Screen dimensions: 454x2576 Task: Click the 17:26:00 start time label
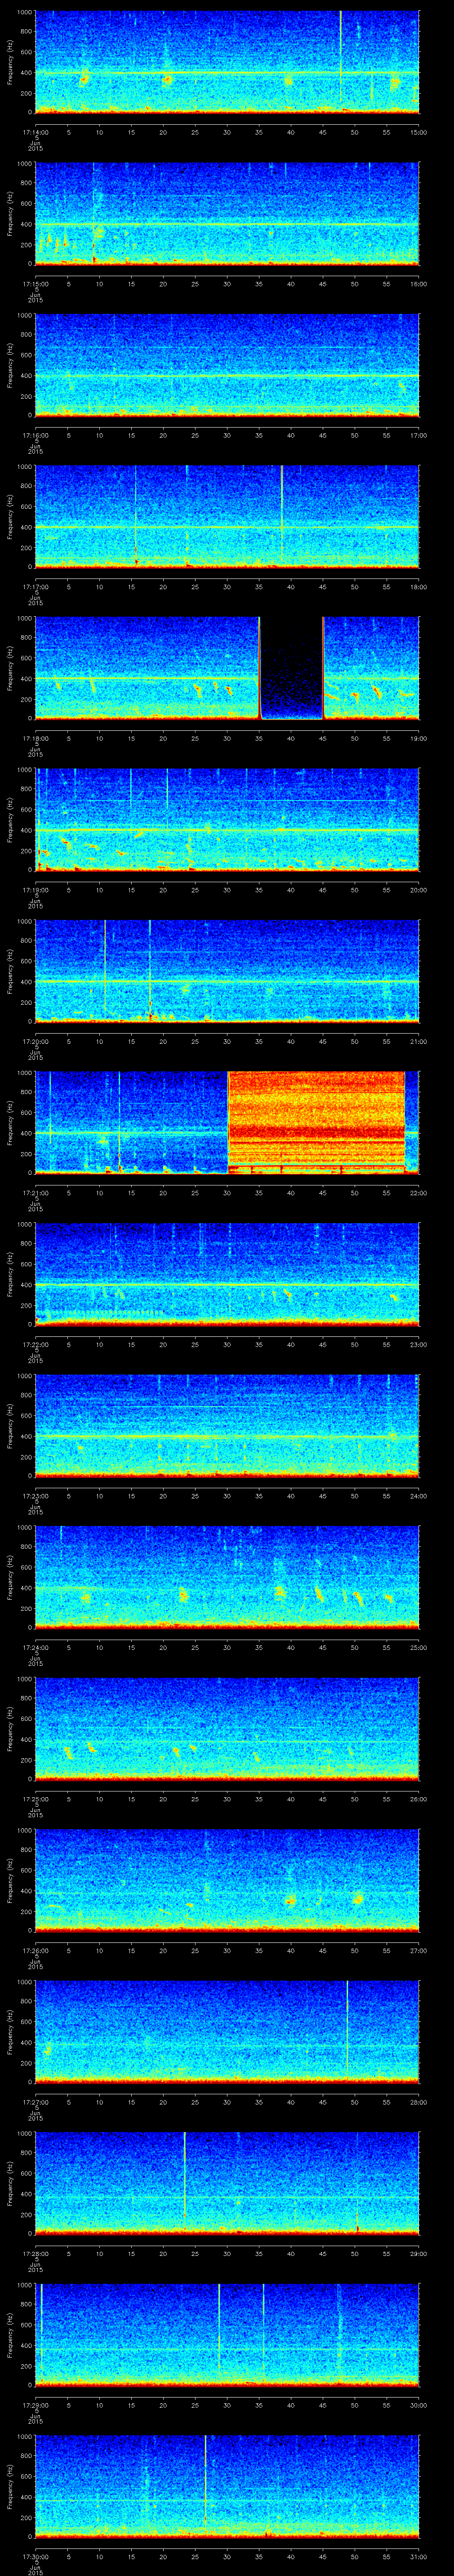[36, 1950]
